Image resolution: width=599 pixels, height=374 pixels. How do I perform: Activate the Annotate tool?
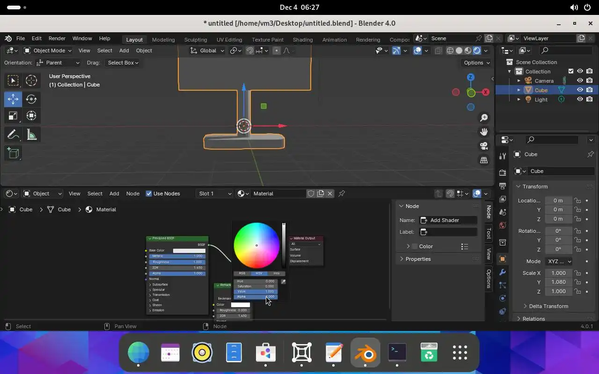pyautogui.click(x=13, y=135)
